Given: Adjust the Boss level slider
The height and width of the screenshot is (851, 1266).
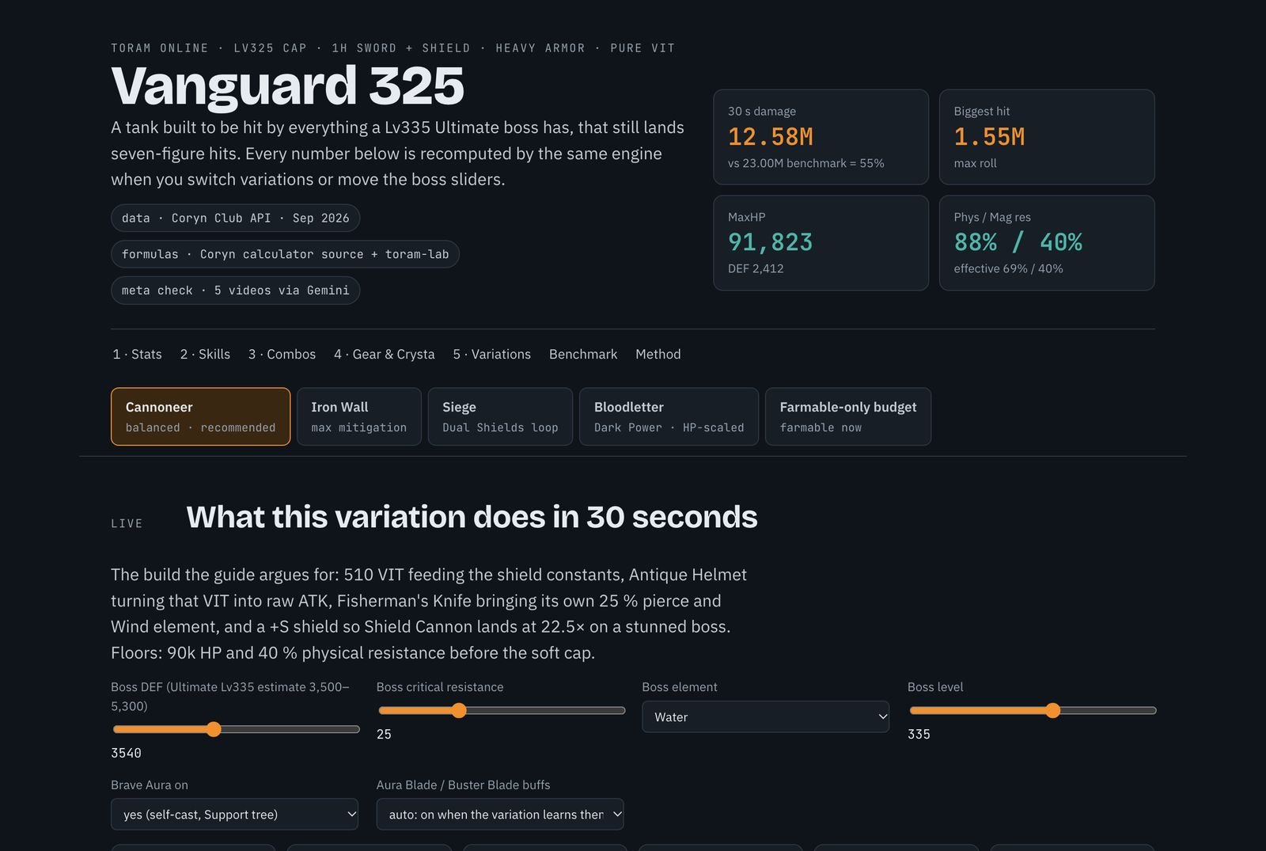Looking at the screenshot, I should [1033, 710].
